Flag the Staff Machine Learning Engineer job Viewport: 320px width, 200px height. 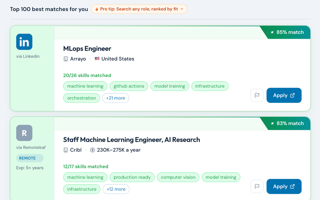(257, 186)
